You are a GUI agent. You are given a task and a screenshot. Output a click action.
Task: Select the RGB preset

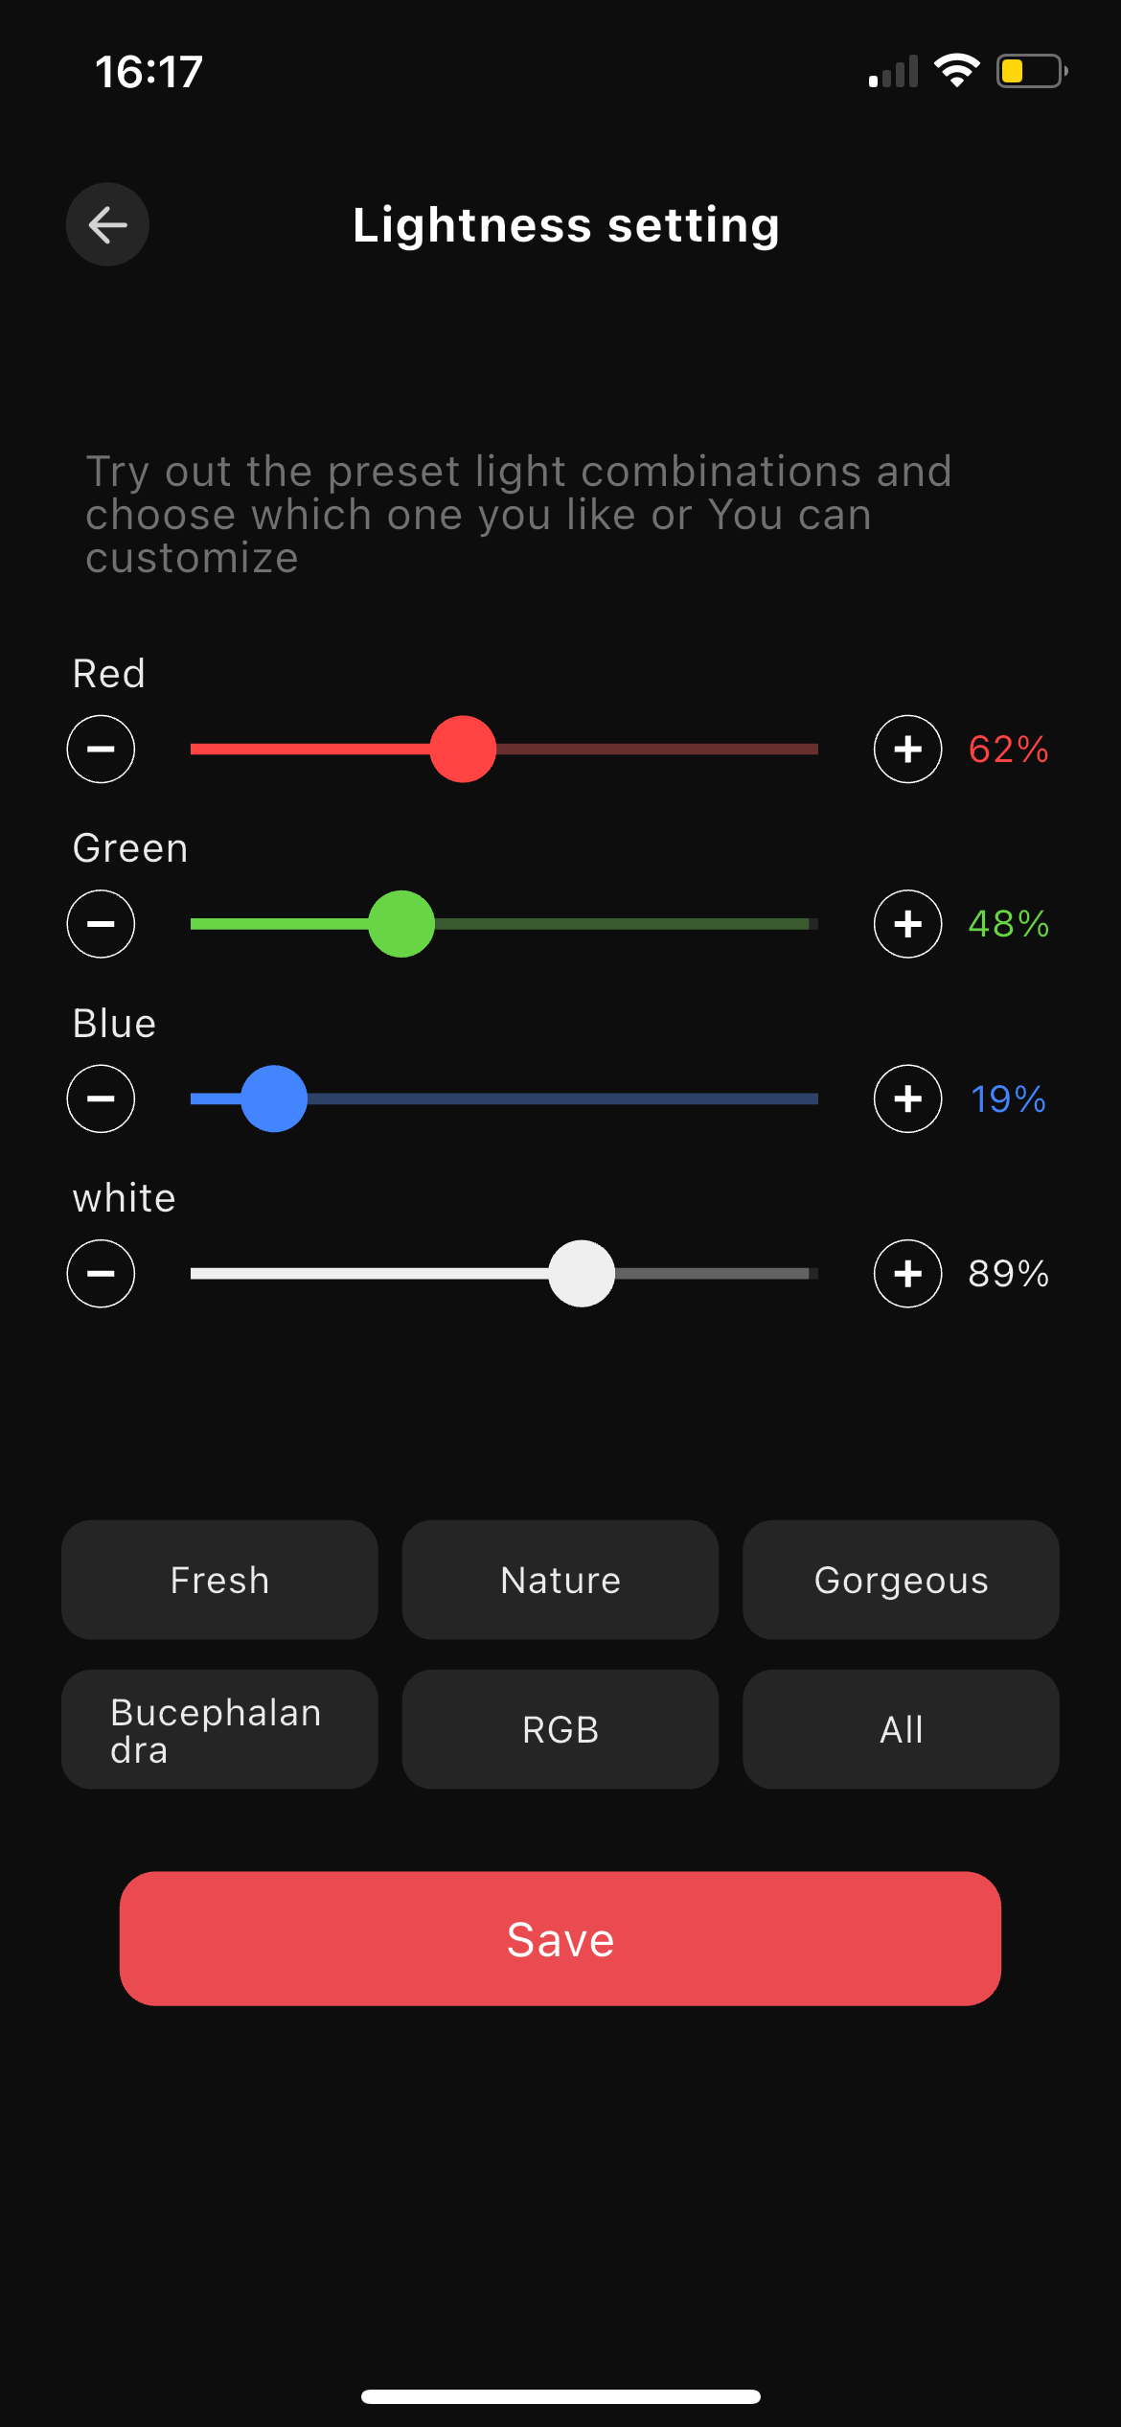pos(560,1729)
